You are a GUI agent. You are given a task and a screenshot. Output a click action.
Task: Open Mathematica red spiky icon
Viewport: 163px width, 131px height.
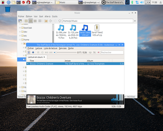(23, 2)
